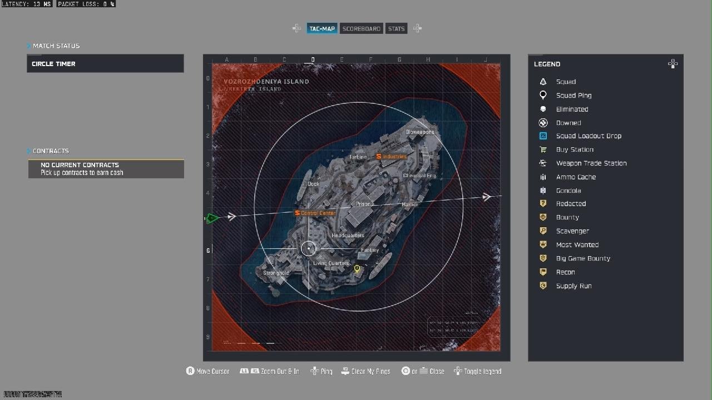
Task: Click the CIRCLE TIMER panel
Action: click(105, 63)
